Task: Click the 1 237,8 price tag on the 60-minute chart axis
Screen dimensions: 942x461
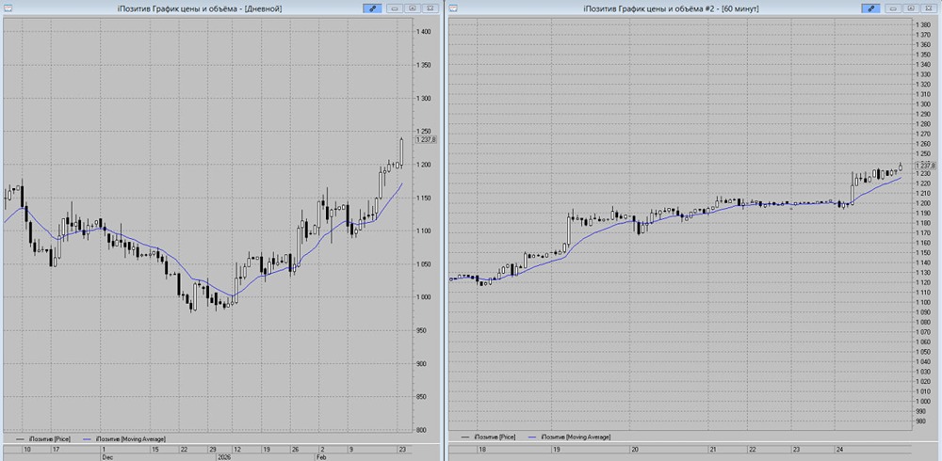Action: 926,165
